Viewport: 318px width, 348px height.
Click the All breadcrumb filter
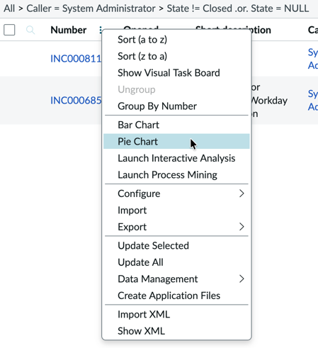(x=9, y=9)
